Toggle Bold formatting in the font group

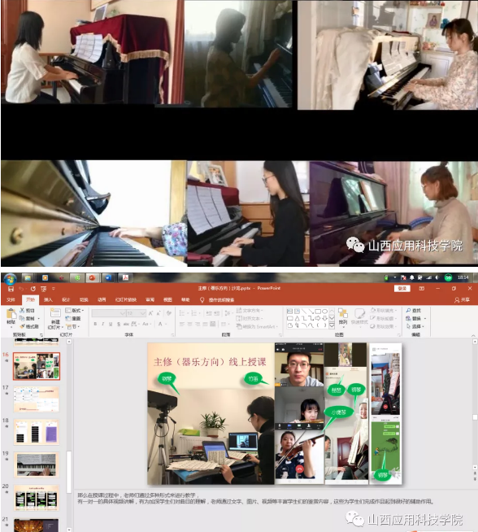tap(95, 324)
